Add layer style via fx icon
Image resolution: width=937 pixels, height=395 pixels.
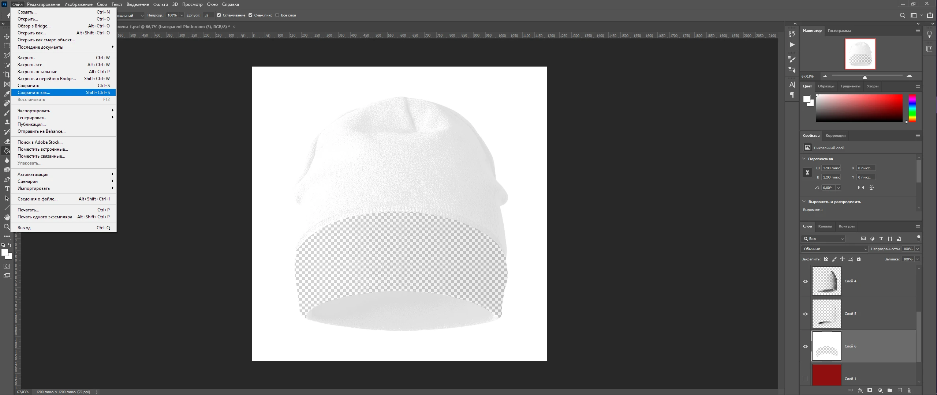pos(860,390)
